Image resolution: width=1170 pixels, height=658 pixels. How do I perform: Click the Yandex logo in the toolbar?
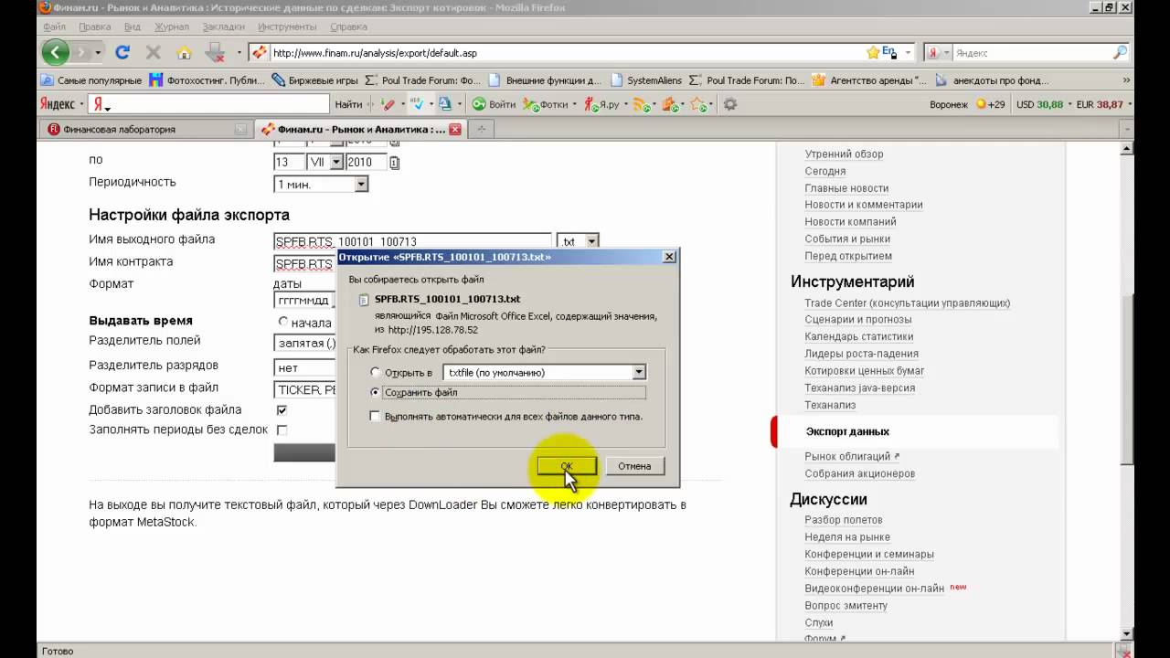pyautogui.click(x=56, y=104)
